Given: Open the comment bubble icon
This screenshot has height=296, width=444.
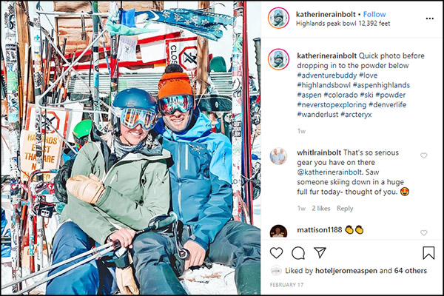Looking at the screenshot, I should [298, 252].
